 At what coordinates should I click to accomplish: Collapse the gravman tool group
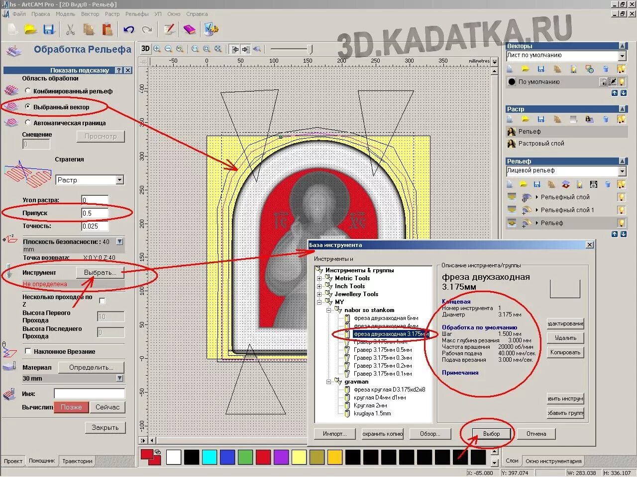[328, 382]
